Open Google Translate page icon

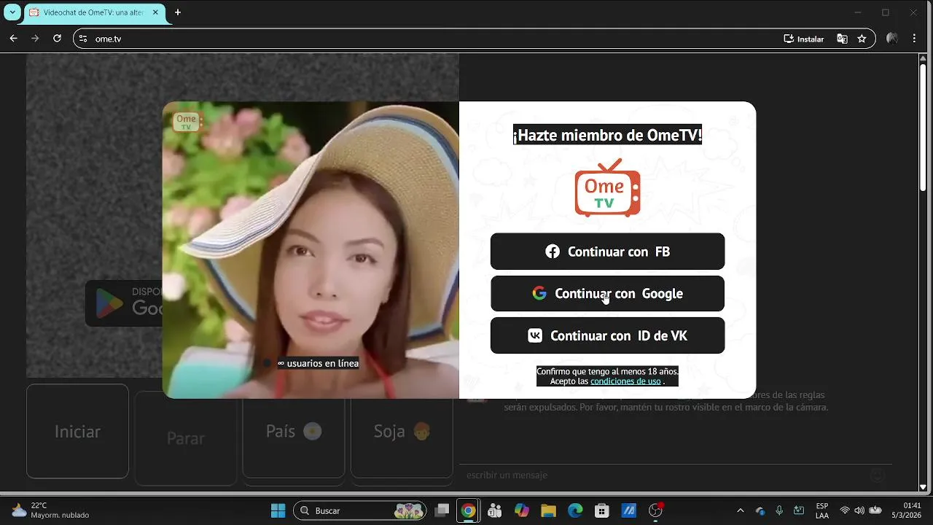(842, 39)
